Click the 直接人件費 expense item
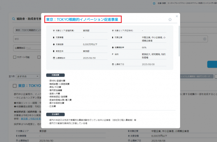This screenshot has width=217, height=142. 55,93
